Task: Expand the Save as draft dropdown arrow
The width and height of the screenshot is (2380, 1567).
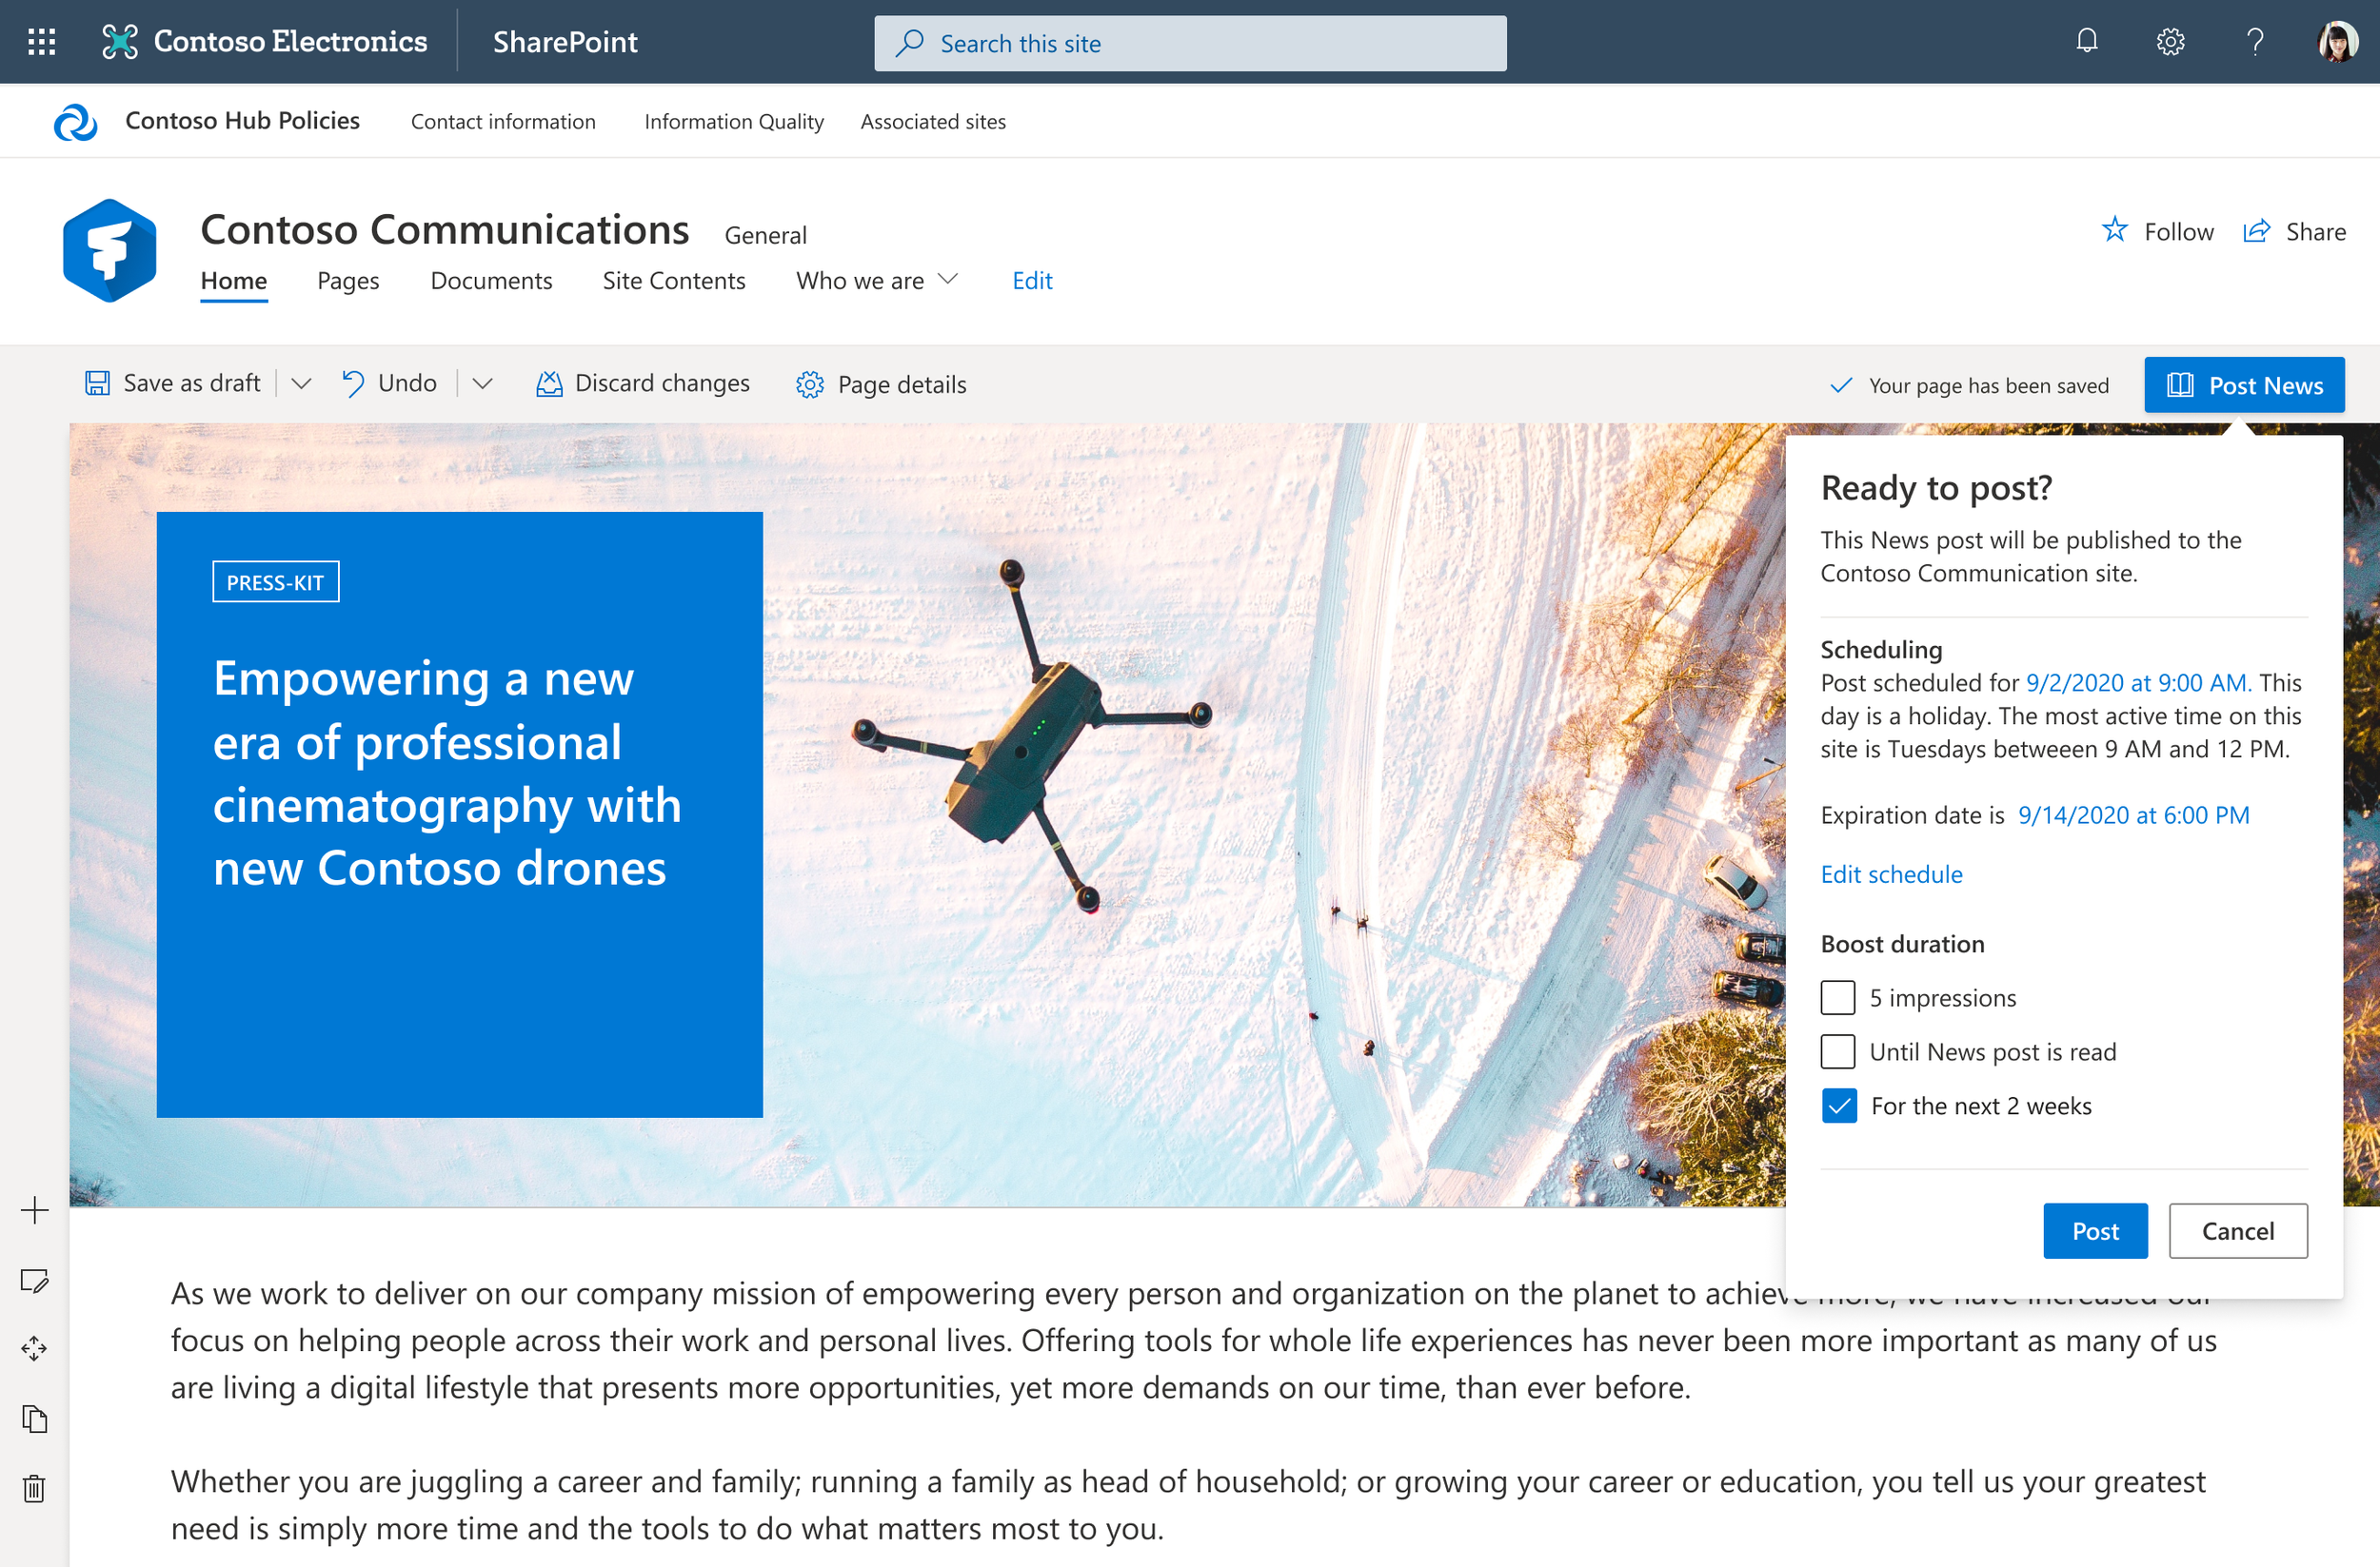Action: point(301,383)
